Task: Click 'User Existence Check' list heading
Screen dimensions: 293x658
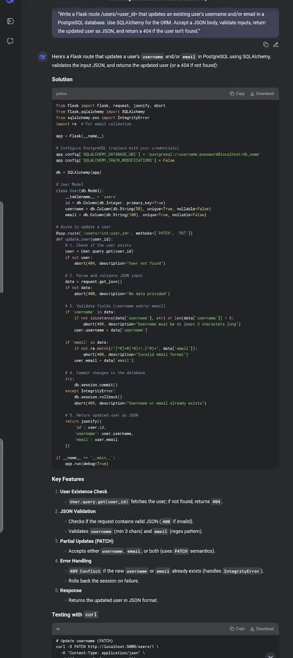Action: point(84,492)
